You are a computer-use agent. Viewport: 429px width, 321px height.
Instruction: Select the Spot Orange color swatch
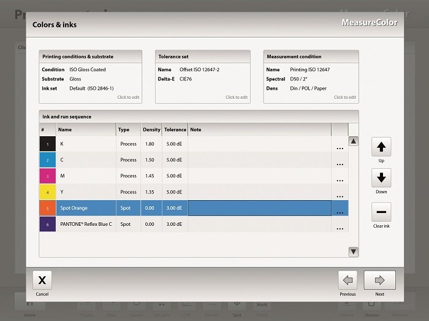point(48,208)
